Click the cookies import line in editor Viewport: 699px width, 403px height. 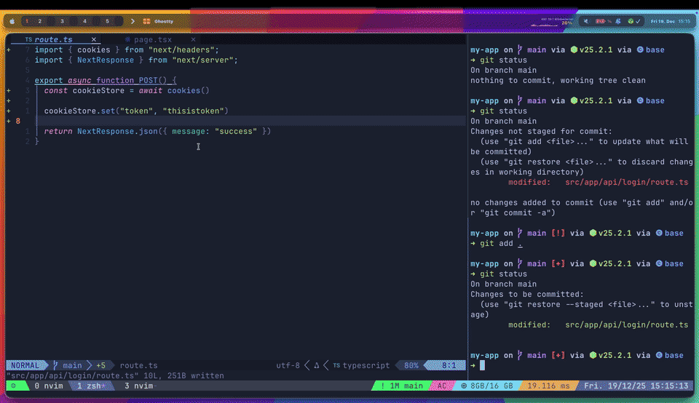[x=127, y=50]
